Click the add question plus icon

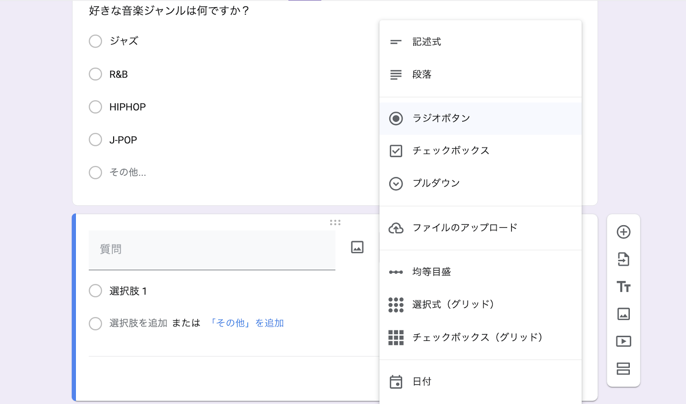(623, 232)
